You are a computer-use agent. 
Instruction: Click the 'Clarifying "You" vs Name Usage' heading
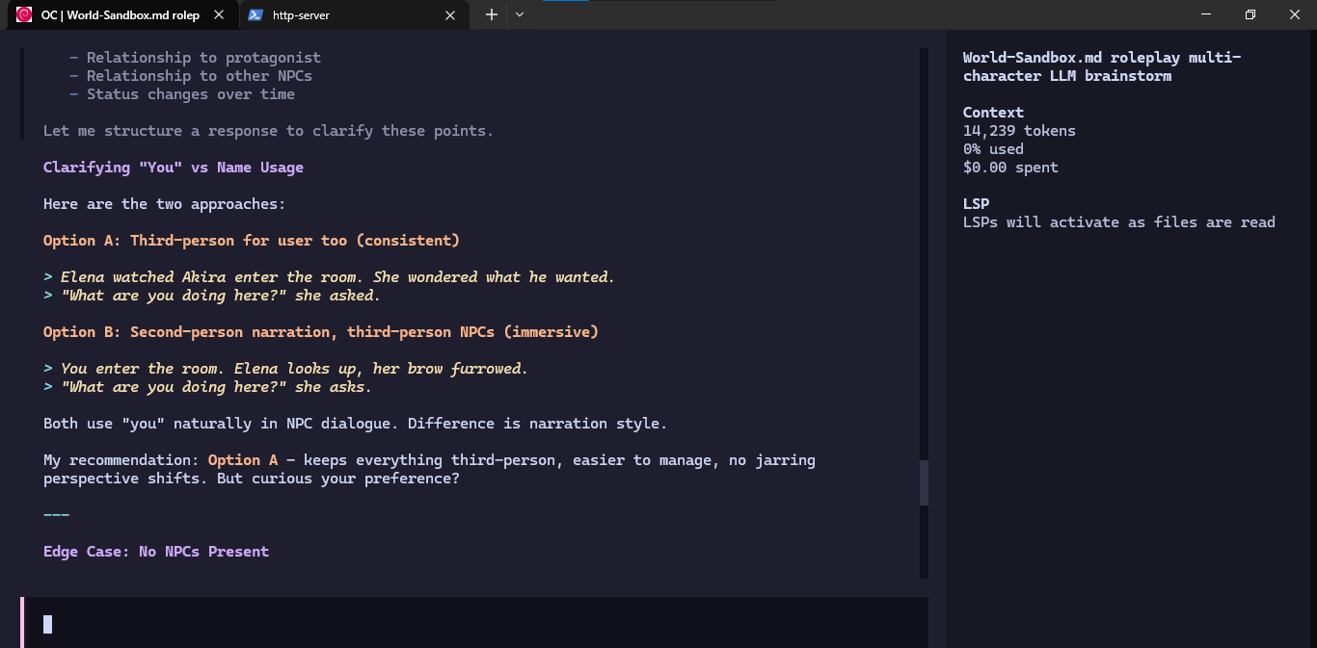[x=174, y=168]
